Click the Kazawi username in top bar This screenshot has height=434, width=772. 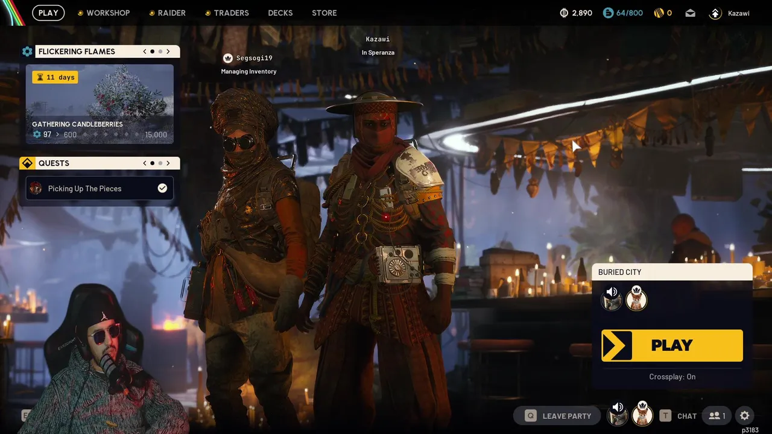[739, 13]
